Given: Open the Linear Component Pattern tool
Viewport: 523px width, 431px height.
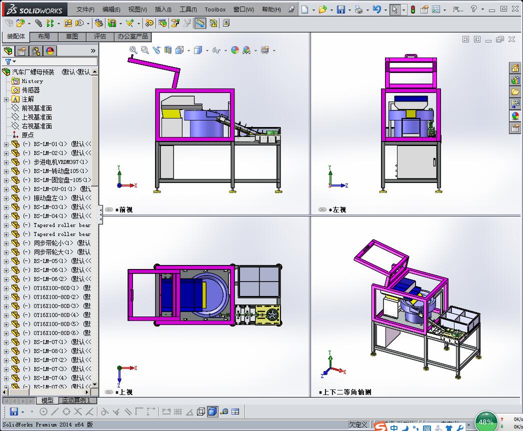Looking at the screenshot, I should (x=50, y=23).
